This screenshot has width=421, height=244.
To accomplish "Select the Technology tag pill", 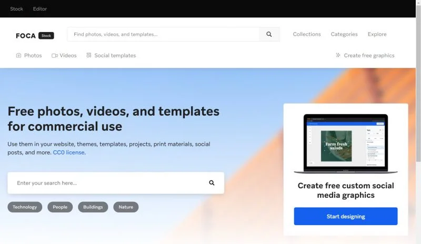I will point(25,207).
